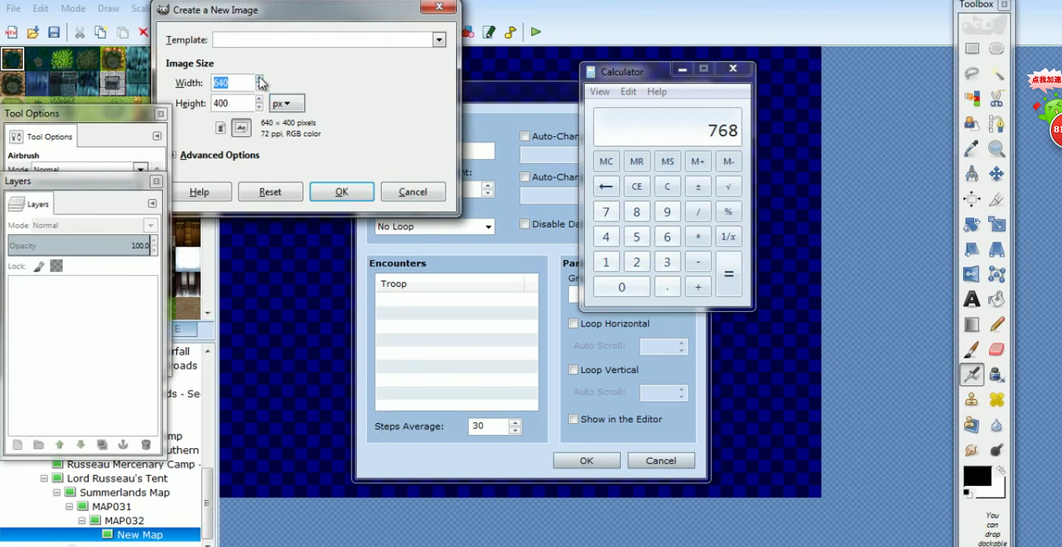Viewport: 1062px width, 547px height.
Task: Open the Calculator Edit menu
Action: click(x=629, y=92)
